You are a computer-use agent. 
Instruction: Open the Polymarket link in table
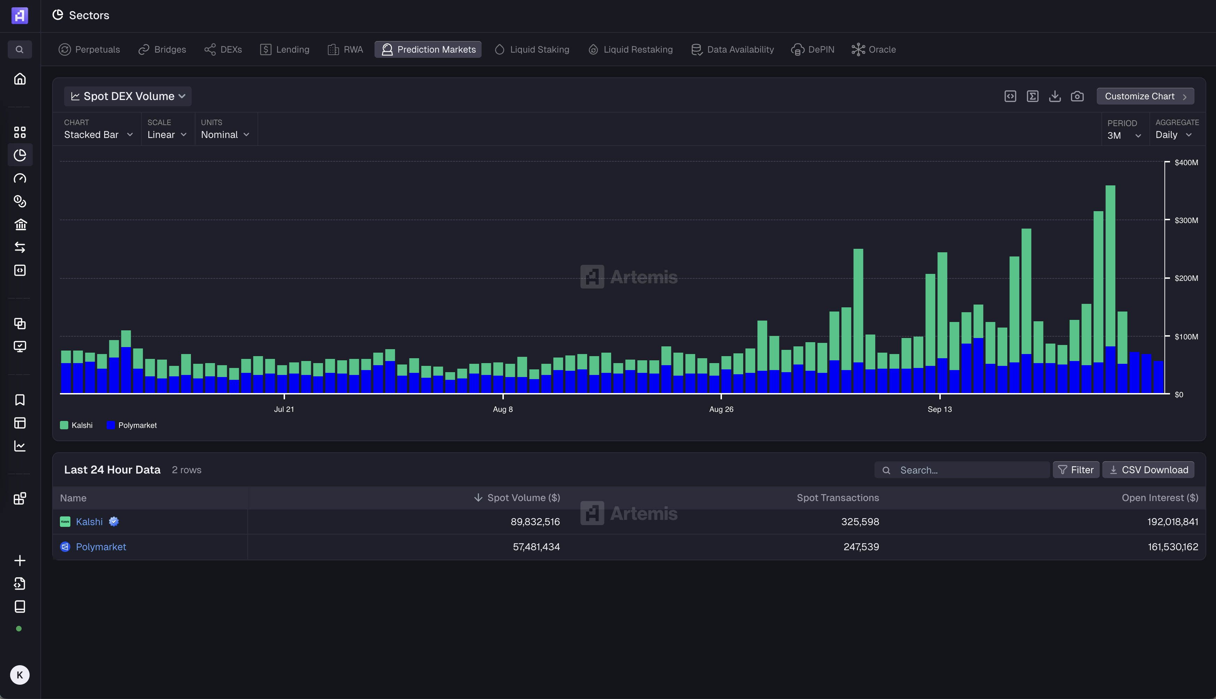tap(101, 547)
